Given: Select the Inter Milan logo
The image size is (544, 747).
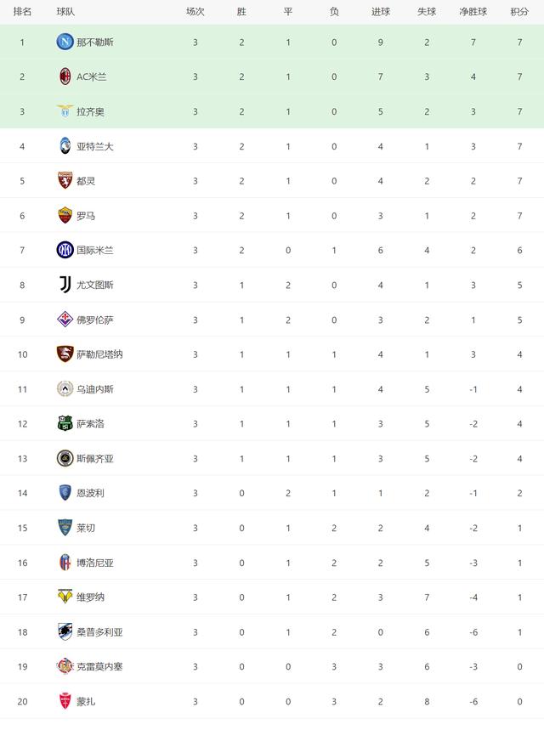Looking at the screenshot, I should 65,250.
